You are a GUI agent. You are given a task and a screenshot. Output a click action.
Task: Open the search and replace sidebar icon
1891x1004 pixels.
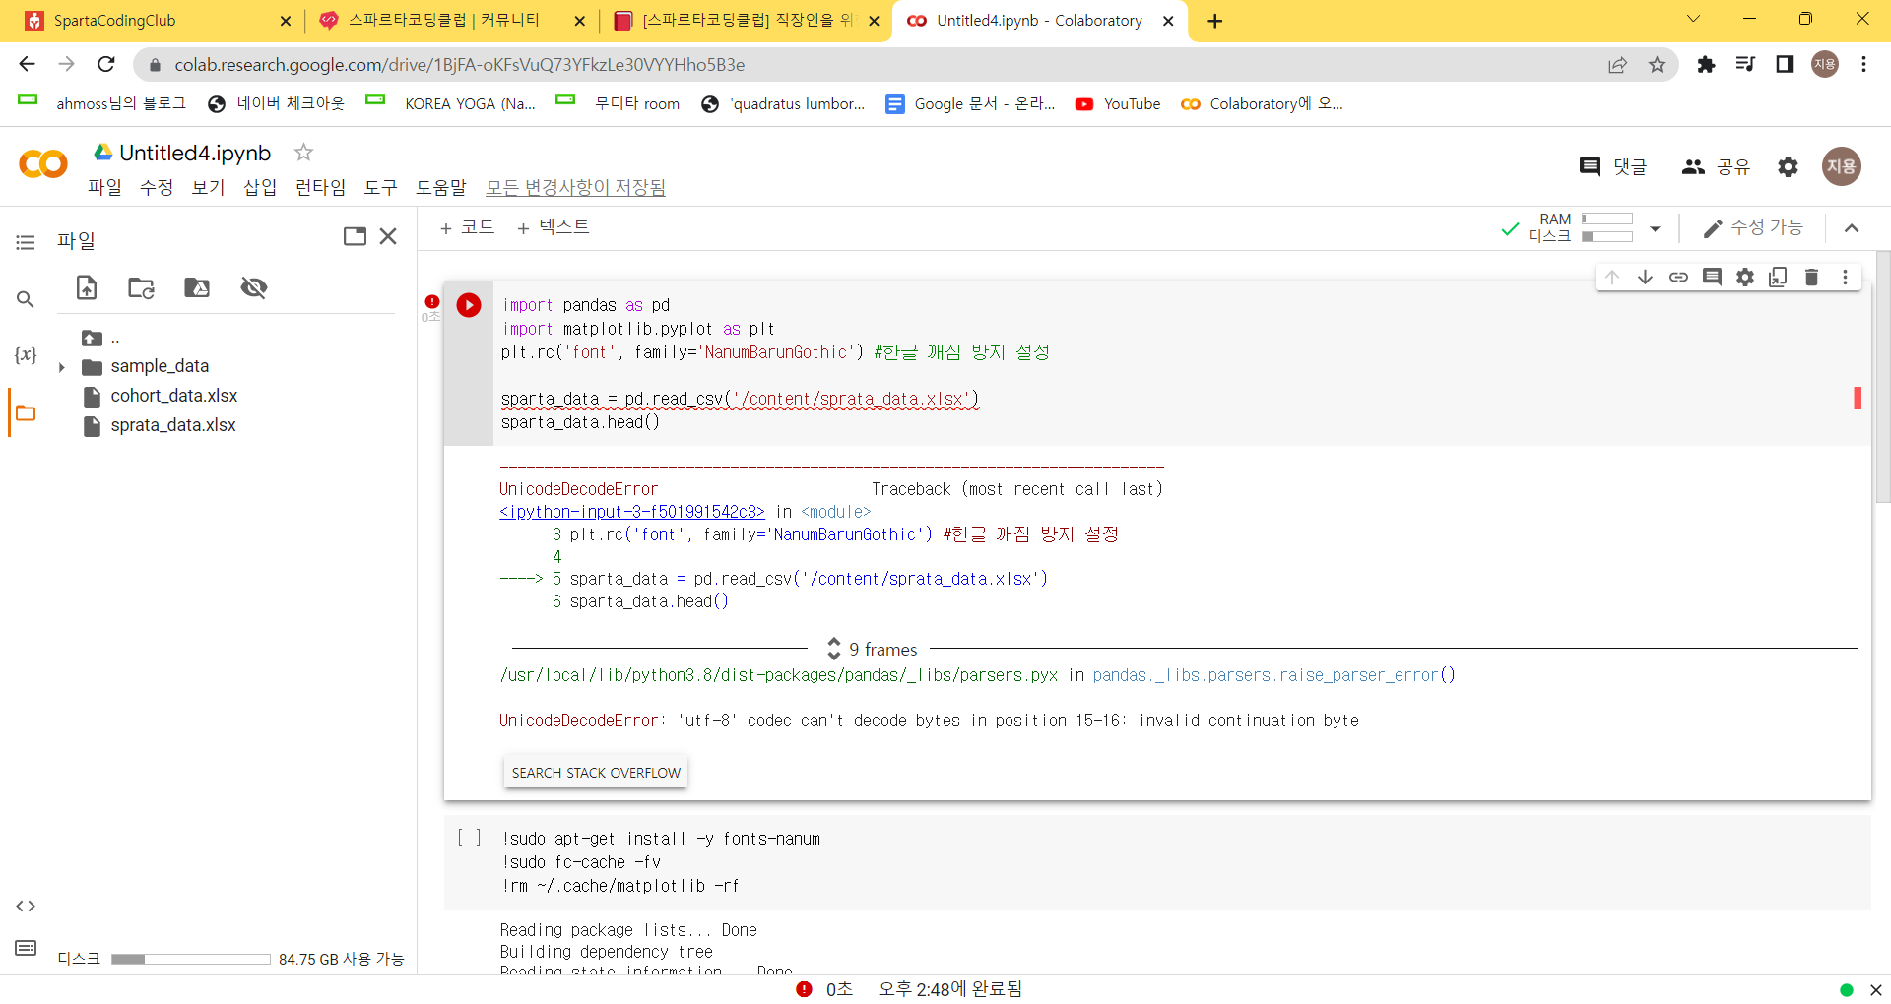click(26, 299)
